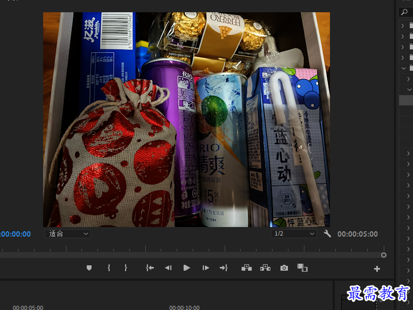Step back one frame
The width and height of the screenshot is (413, 310).
click(x=168, y=268)
